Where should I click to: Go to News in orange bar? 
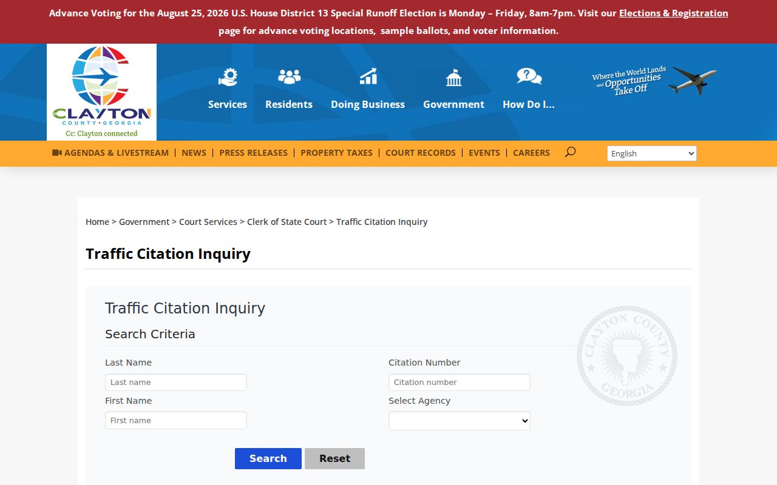(x=194, y=153)
